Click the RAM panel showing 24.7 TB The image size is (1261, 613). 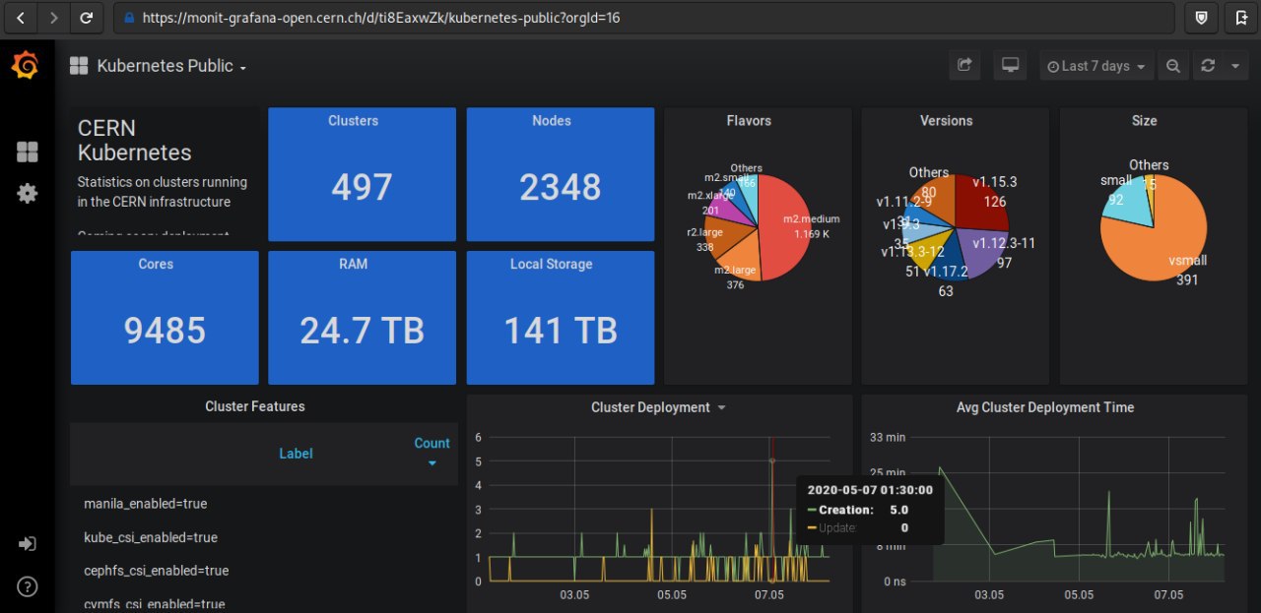click(362, 317)
